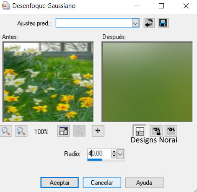Increase Radio with the up spinner arrow
Image resolution: width=197 pixels, height=192 pixels.
[x=114, y=152]
